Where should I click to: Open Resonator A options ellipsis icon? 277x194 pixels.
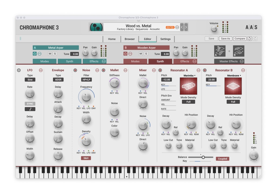tap(199, 70)
